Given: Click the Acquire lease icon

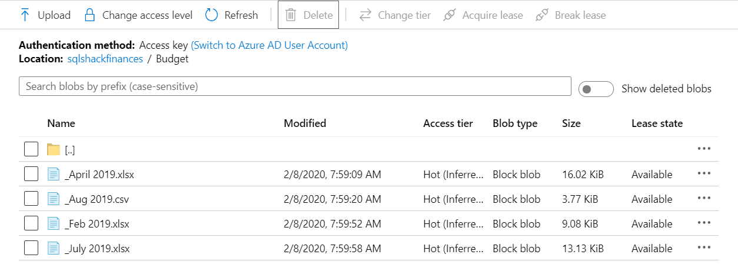Looking at the screenshot, I should pos(450,15).
